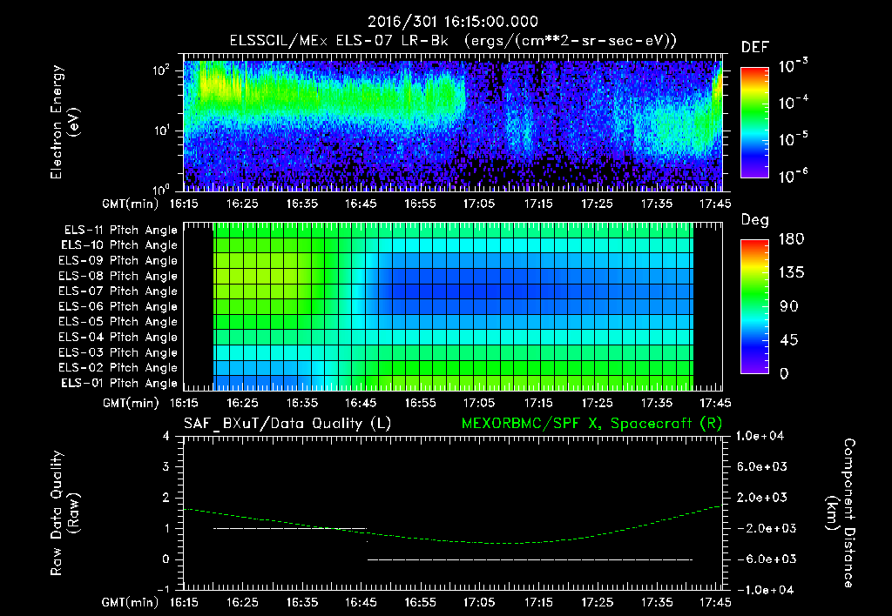Click the 10^1 tick on Electron Energy axis
Viewport: 892px width, 616px height.
[161, 131]
